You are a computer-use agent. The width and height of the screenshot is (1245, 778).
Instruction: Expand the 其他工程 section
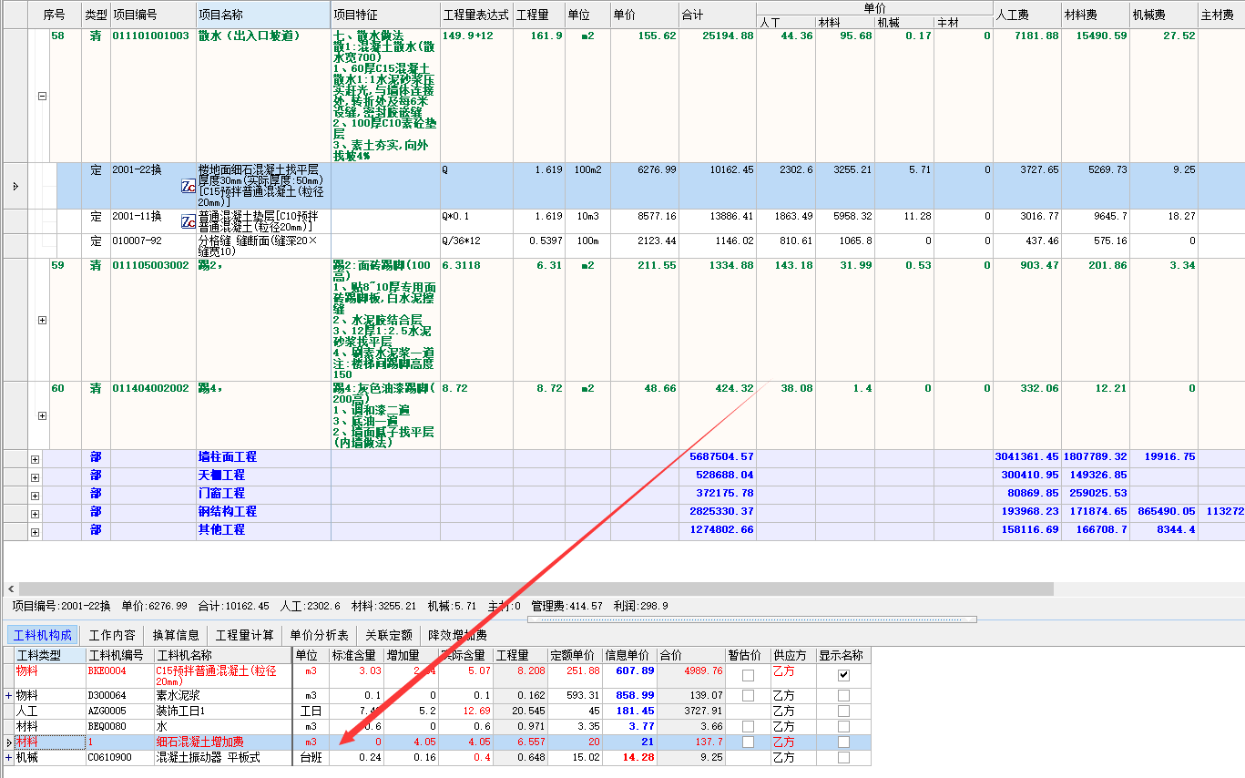[35, 532]
